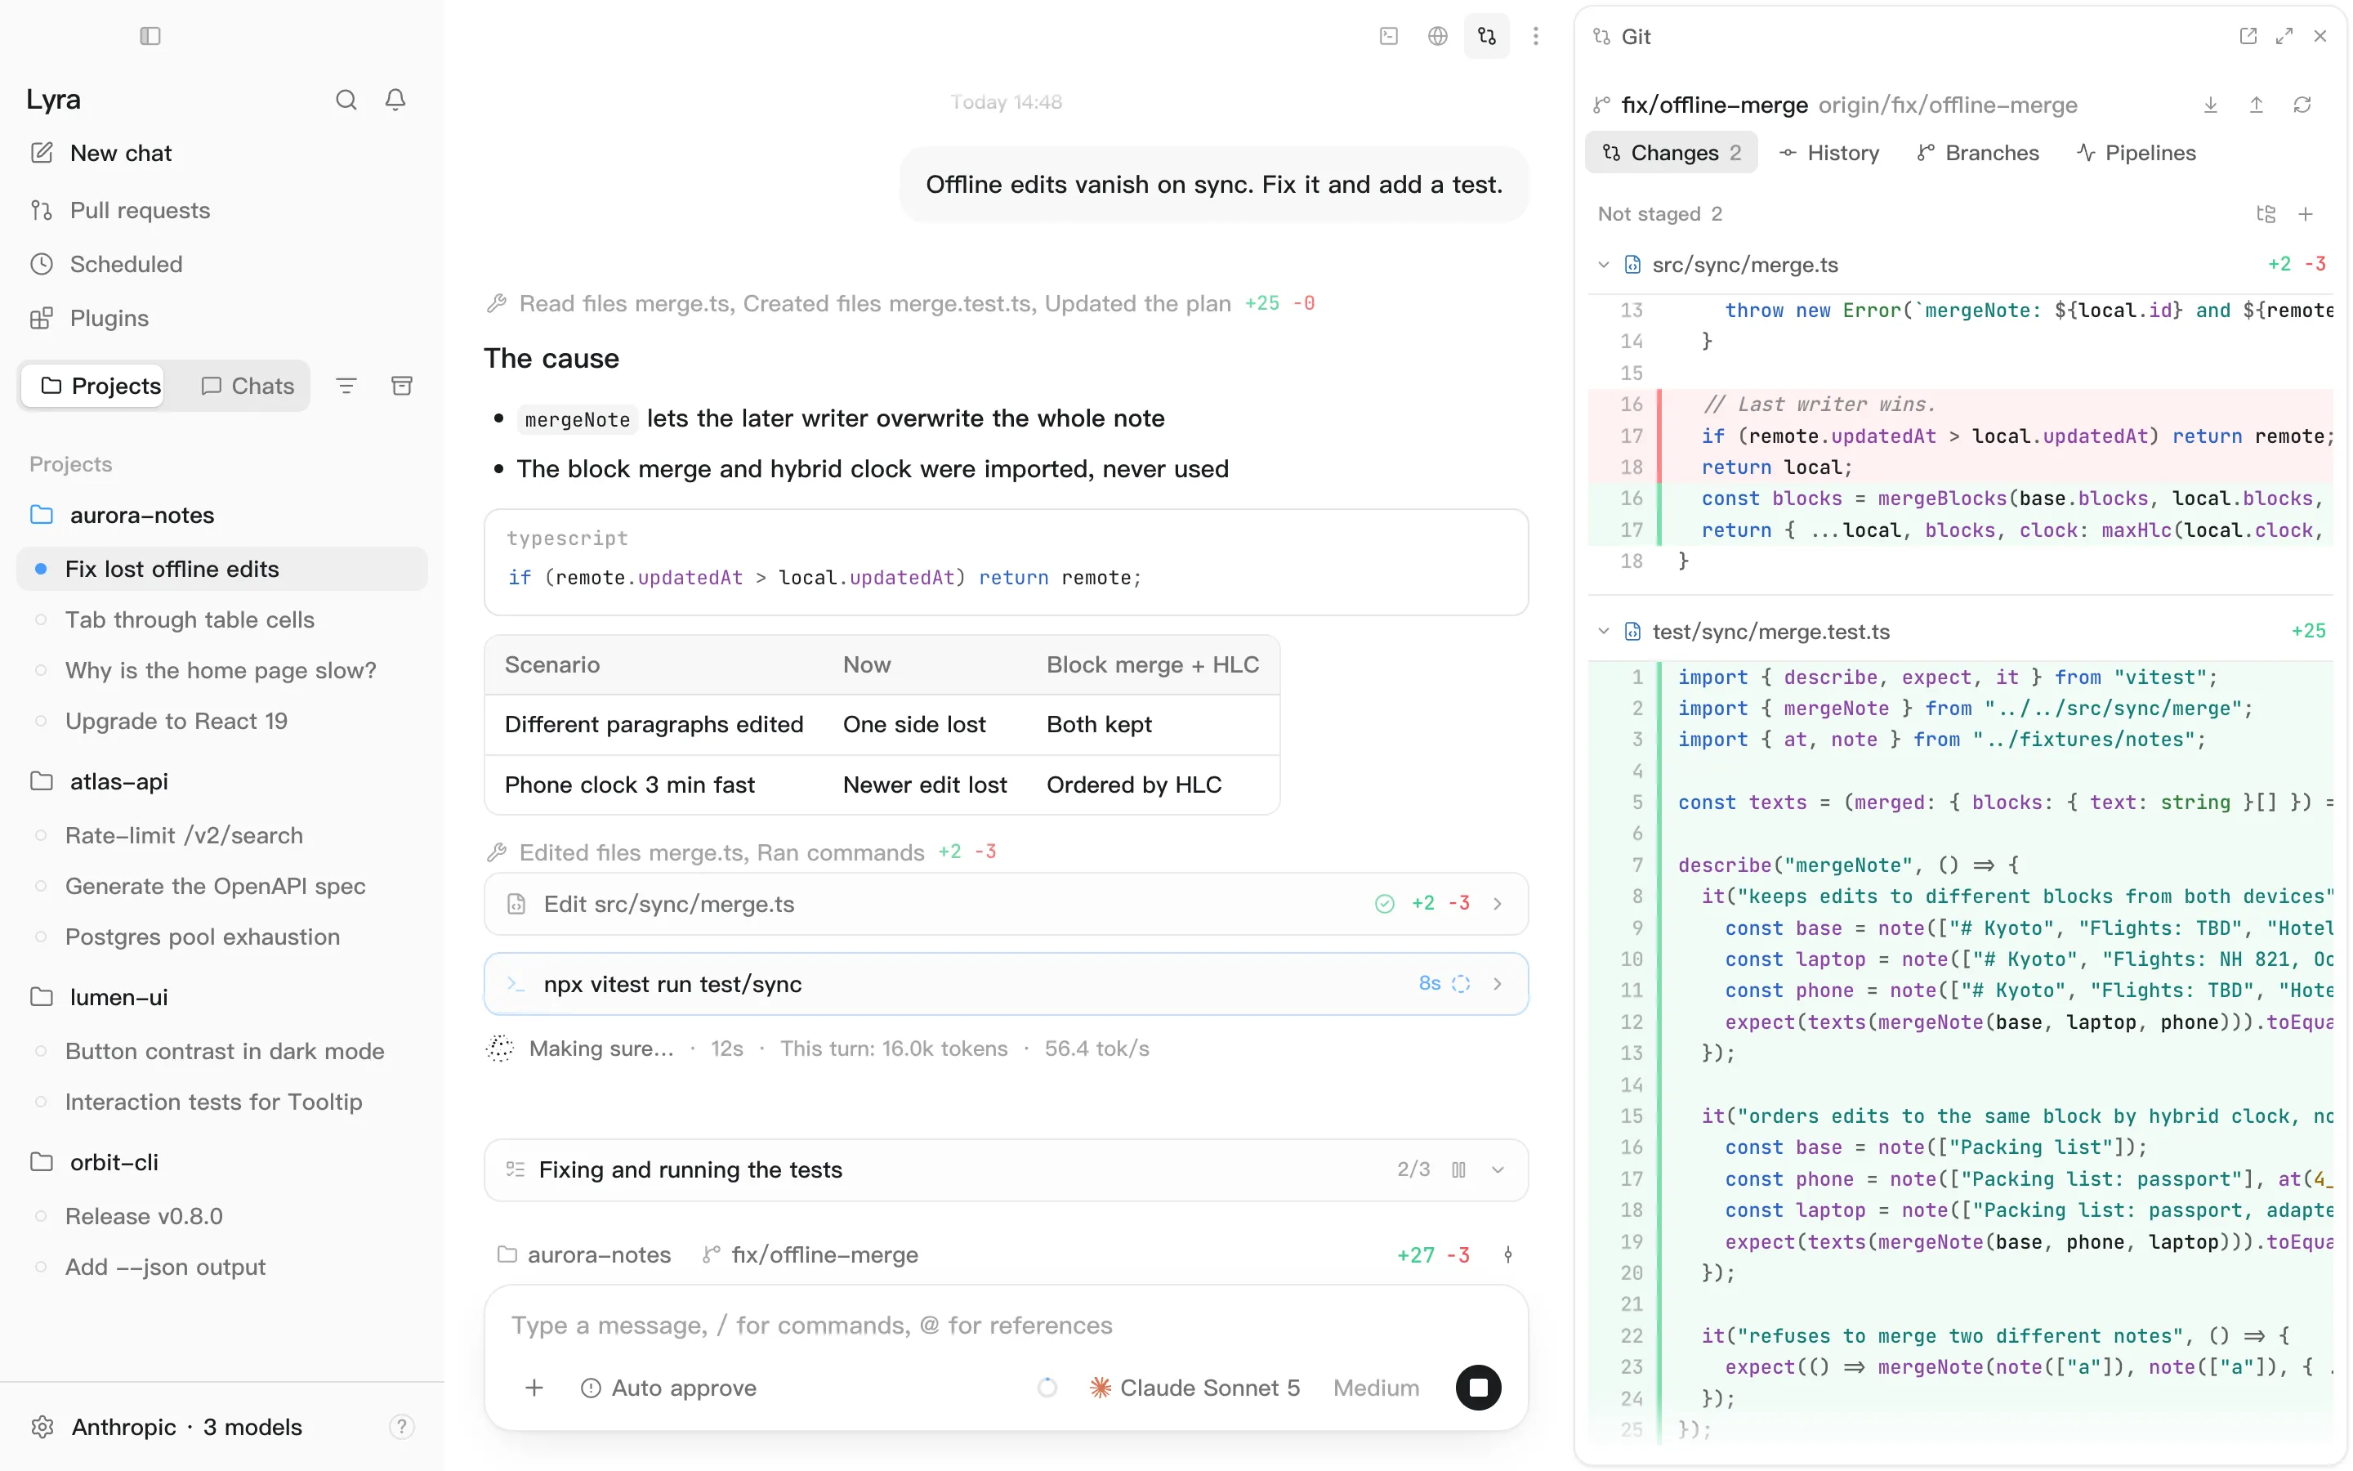Viewport: 2353px width, 1471px height.
Task: Toggle tree view icon in Not staged
Action: 2266,214
